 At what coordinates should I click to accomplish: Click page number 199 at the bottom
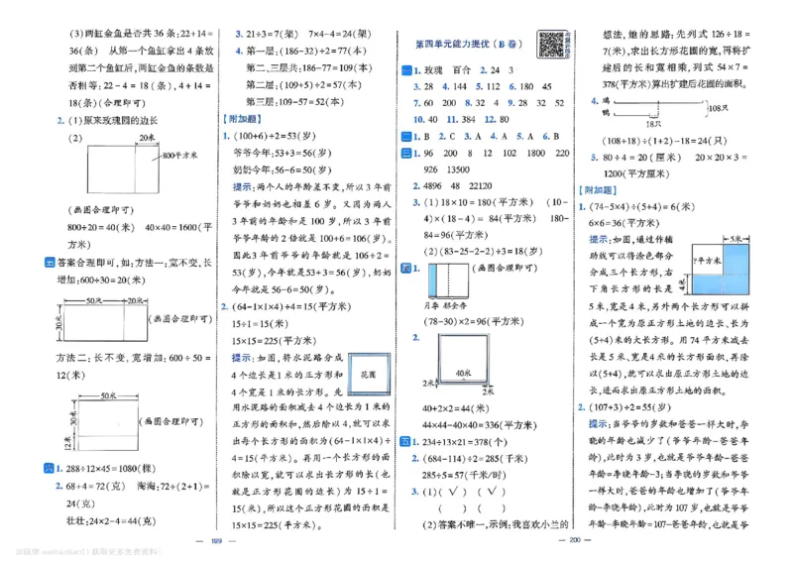[216, 541]
